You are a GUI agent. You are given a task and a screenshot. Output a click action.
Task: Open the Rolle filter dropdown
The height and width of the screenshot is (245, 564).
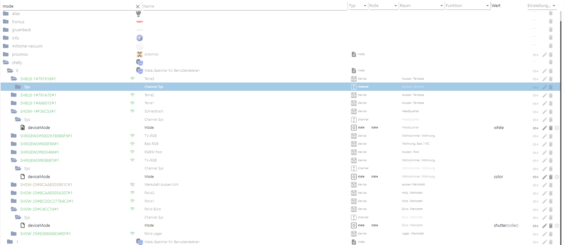point(383,6)
